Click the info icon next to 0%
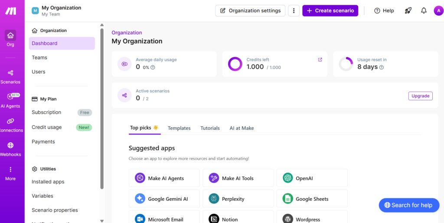Image resolution: width=444 pixels, height=223 pixels. (153, 67)
